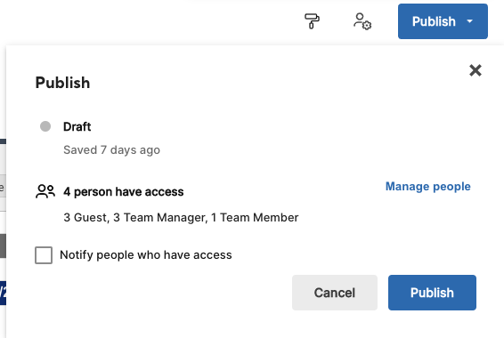This screenshot has height=338, width=504.
Task: Click the top toolbar Publish button
Action: tap(434, 21)
